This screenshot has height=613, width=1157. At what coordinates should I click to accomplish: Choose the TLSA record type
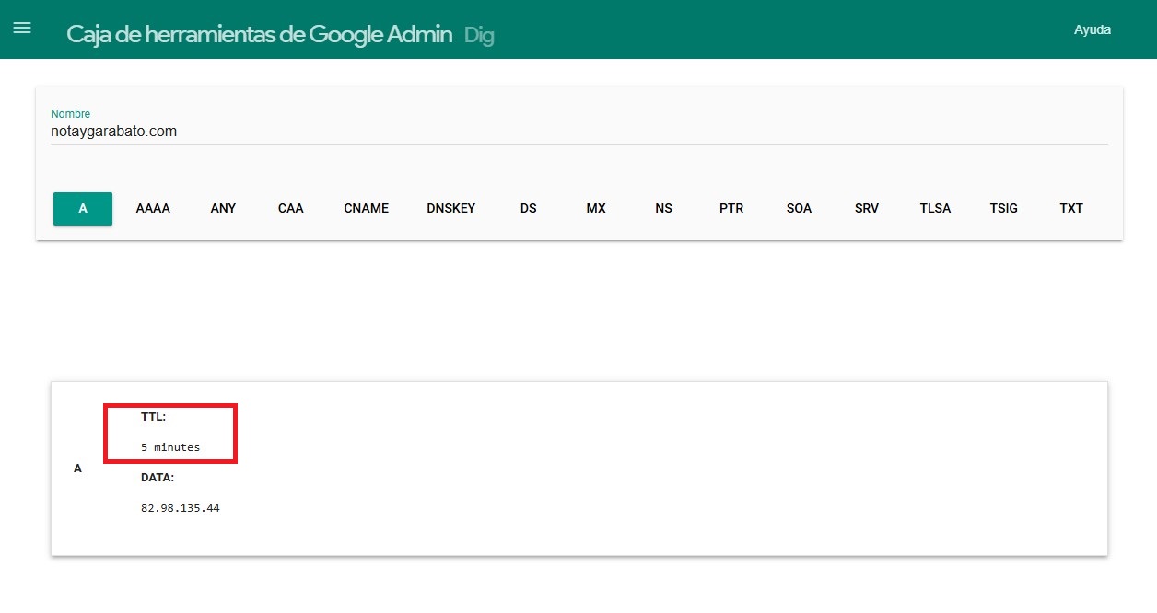(935, 208)
